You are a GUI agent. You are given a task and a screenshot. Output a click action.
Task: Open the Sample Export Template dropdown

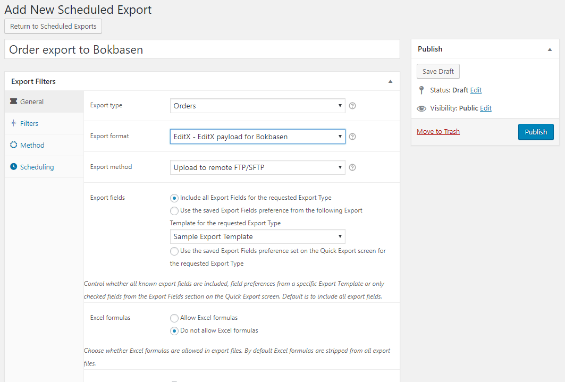(257, 236)
